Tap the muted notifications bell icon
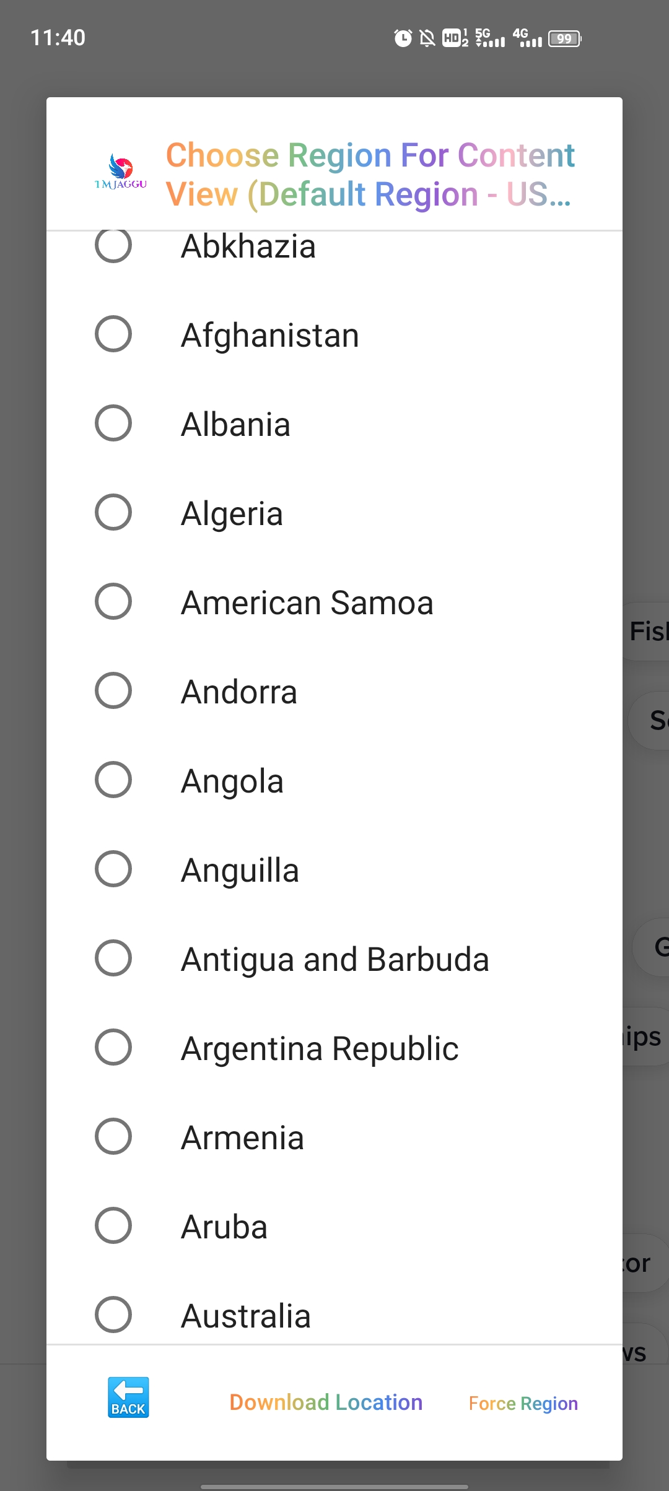 tap(427, 38)
